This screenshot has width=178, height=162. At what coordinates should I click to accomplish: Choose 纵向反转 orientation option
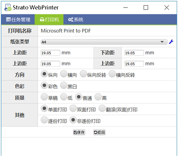click(x=83, y=74)
